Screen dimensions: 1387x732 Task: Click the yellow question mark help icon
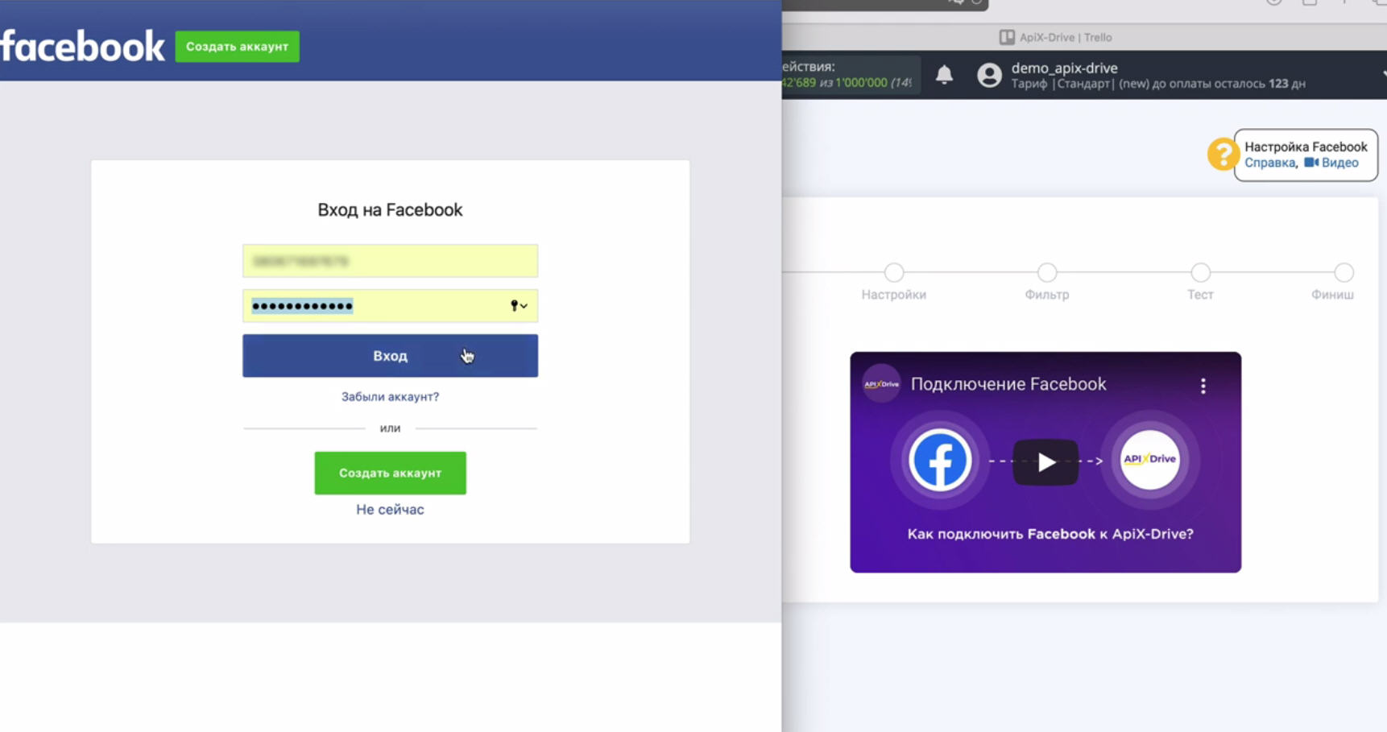[x=1222, y=154]
